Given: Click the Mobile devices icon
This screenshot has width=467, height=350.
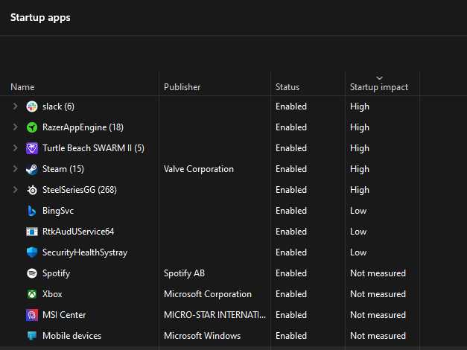Looking at the screenshot, I should pos(32,336).
